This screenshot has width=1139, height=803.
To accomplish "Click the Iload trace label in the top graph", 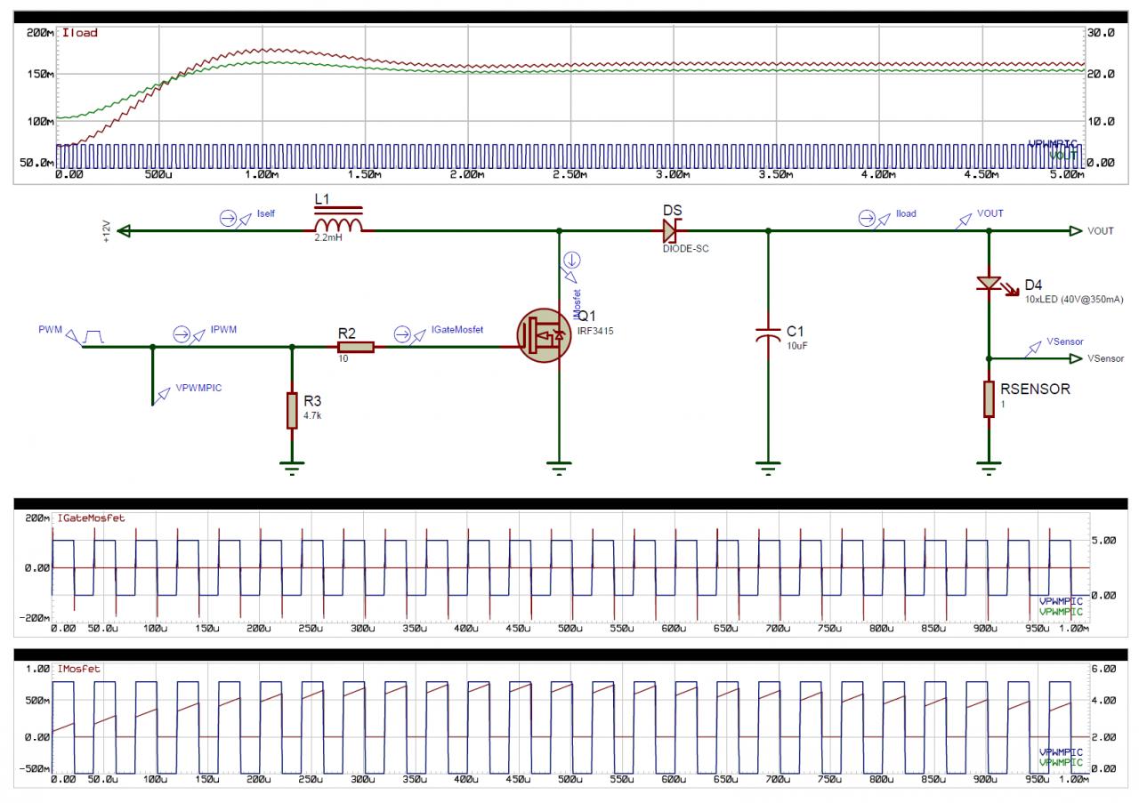I will [80, 33].
